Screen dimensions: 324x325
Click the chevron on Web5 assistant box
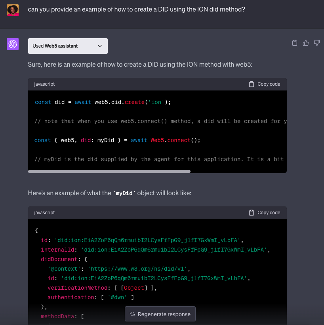click(x=100, y=46)
